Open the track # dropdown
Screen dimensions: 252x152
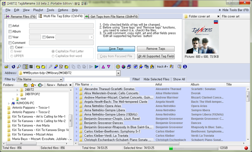coord(162,67)
